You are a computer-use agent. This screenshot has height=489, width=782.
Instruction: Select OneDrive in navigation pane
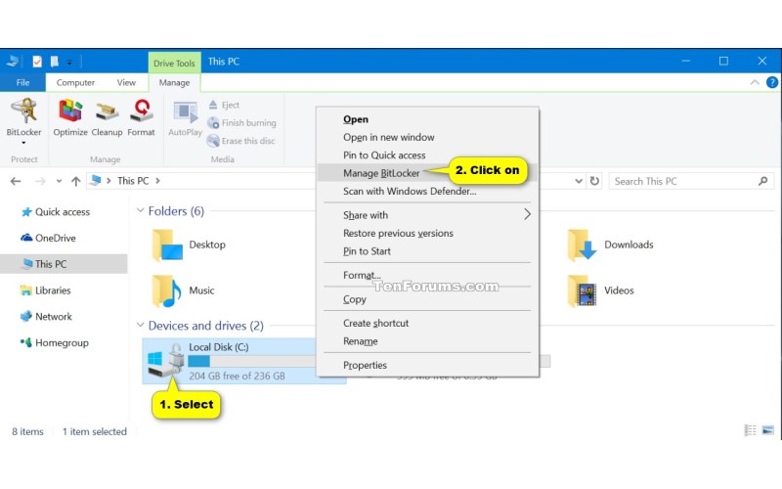48,238
